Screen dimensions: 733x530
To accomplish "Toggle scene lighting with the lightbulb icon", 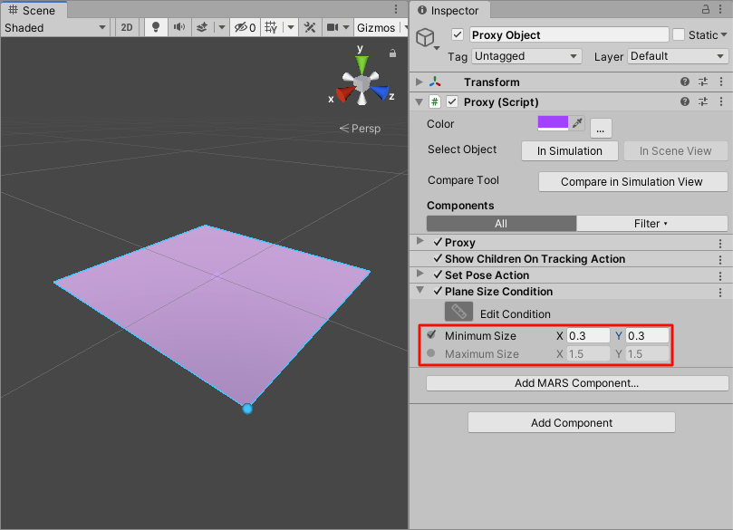I will click(x=156, y=27).
